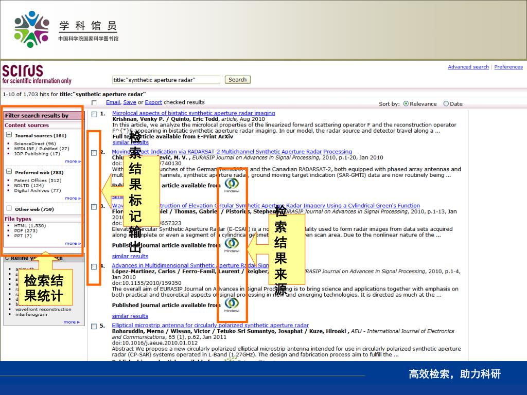Open the Advanced search page
527x395 pixels.
click(468, 67)
